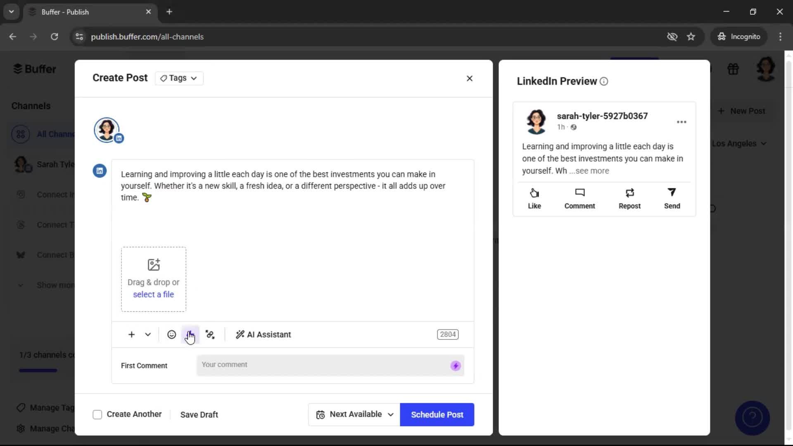Open the gift icon in the top bar
The image size is (793, 446).
coord(733,69)
